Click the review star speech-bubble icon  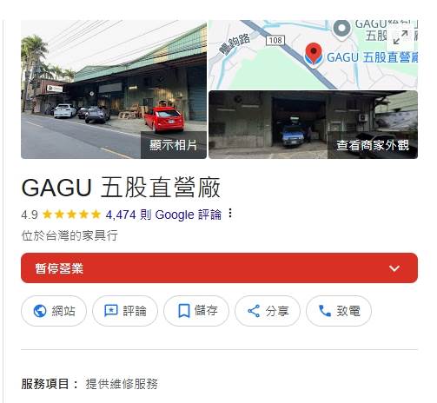tap(111, 311)
